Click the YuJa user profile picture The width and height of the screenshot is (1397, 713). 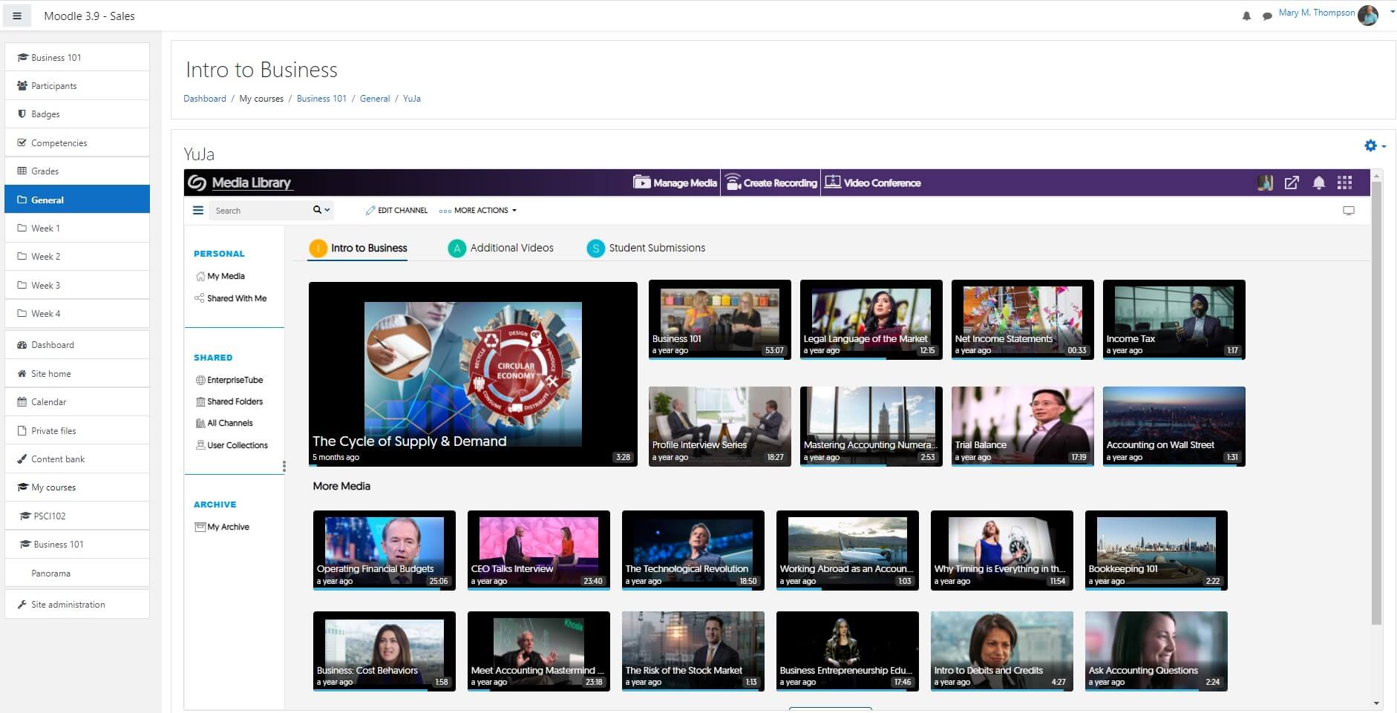pos(1266,183)
